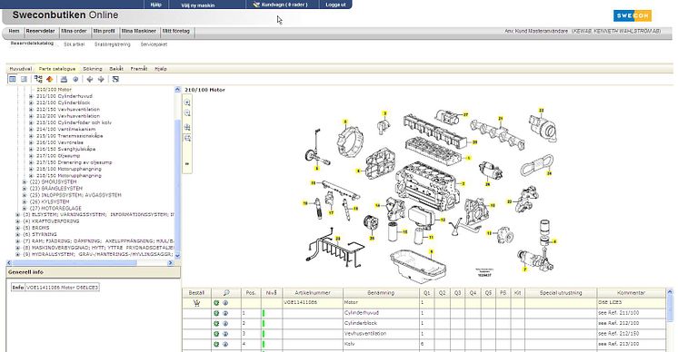Viewport: 678px width, 352px height.
Task: Add Motor V0E11411086 to cart via cart icon
Action: [196, 303]
